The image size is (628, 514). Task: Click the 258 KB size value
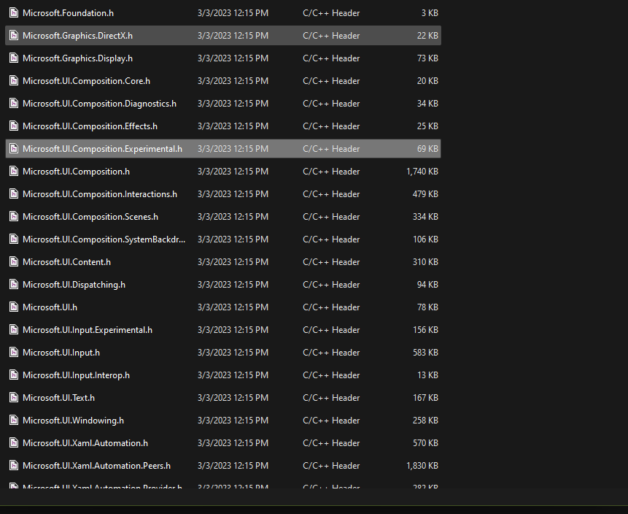(x=425, y=421)
